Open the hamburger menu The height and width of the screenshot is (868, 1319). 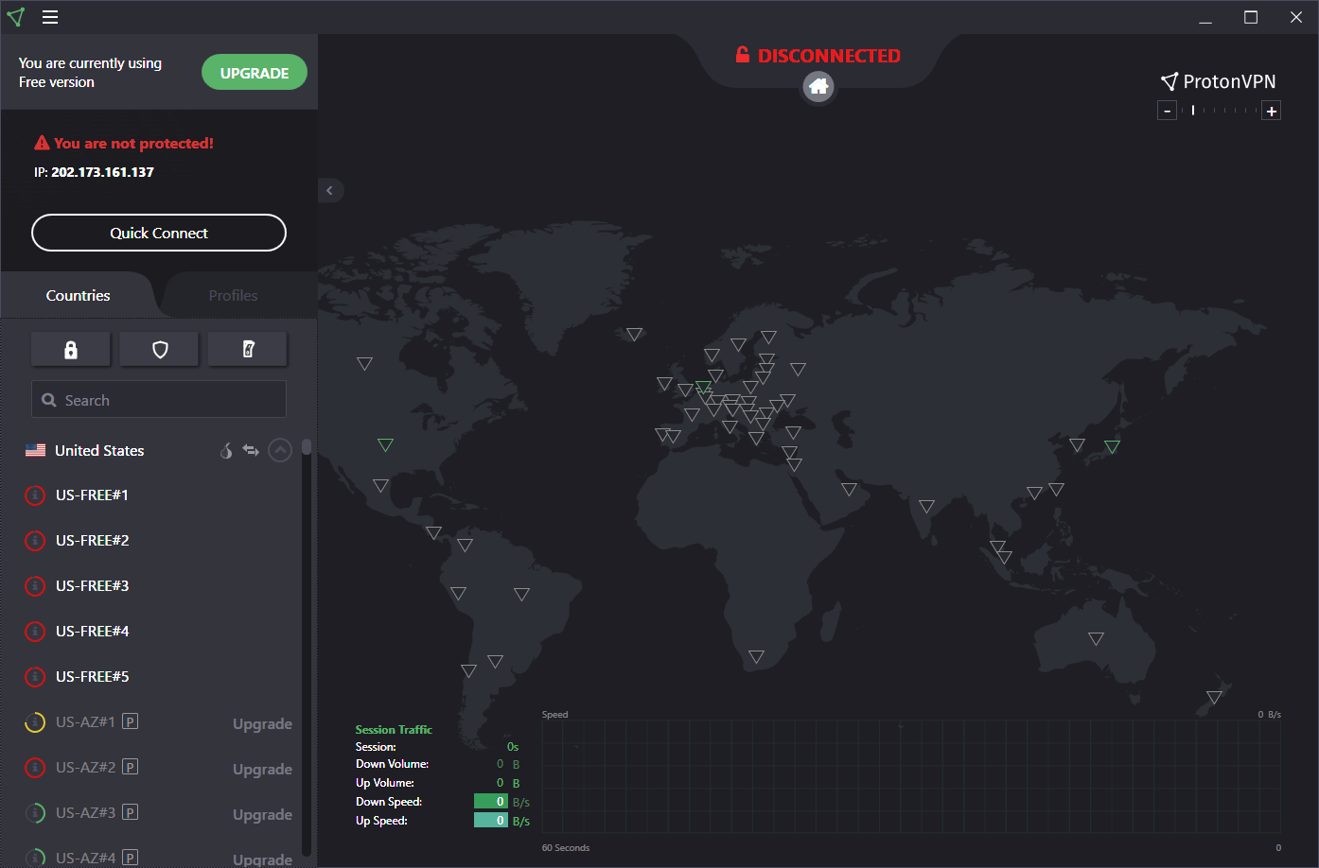50,17
